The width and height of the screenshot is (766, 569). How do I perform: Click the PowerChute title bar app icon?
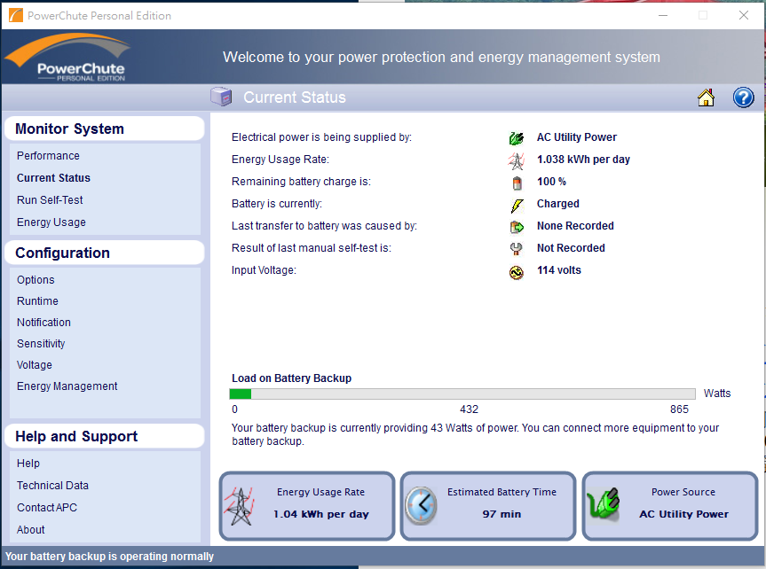click(16, 15)
